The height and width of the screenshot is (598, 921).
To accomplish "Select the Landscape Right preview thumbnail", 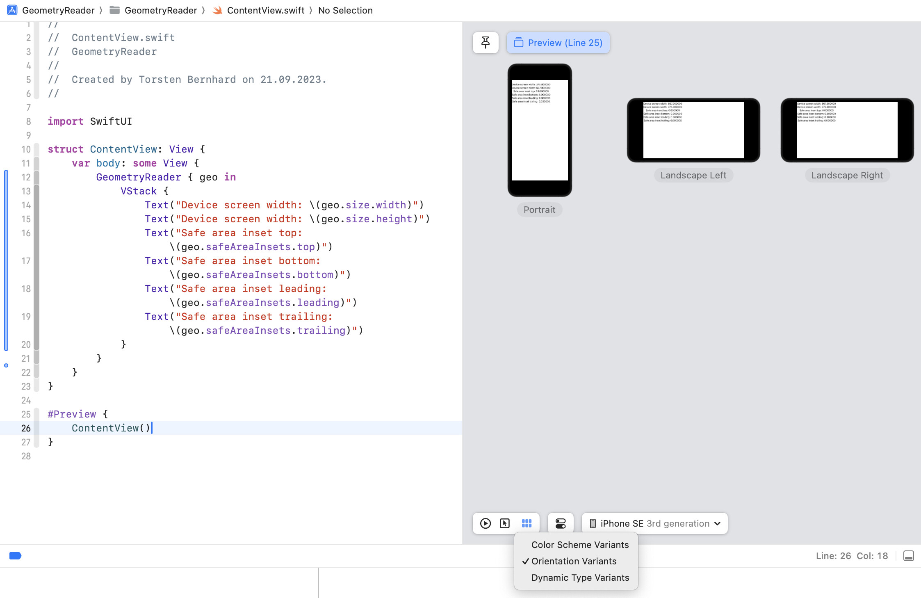I will 847,130.
